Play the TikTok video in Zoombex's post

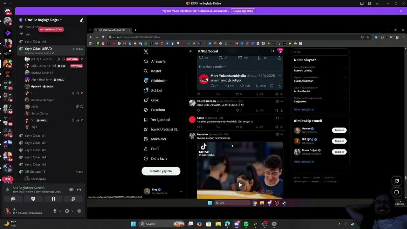pos(240,185)
